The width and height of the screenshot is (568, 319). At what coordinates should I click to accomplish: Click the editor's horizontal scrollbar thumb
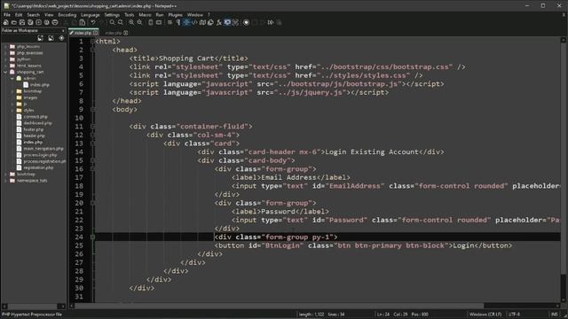279,306
